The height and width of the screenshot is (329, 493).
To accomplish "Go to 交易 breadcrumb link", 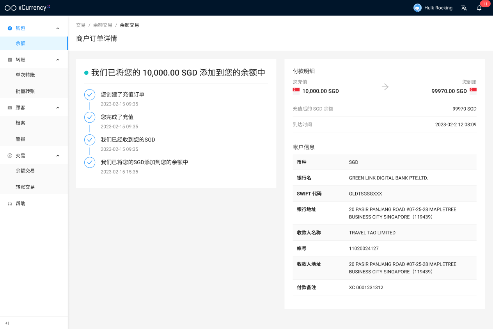I will [81, 25].
